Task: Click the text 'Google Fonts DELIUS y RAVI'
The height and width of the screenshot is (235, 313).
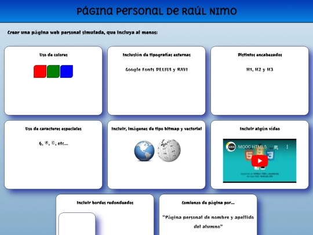Action: click(156, 70)
